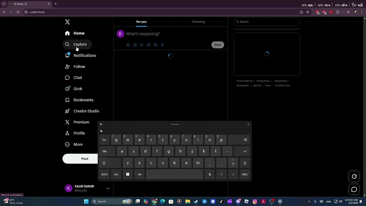Toggle the Alt key on touch keyboard
The image size is (366, 206).
point(140,175)
